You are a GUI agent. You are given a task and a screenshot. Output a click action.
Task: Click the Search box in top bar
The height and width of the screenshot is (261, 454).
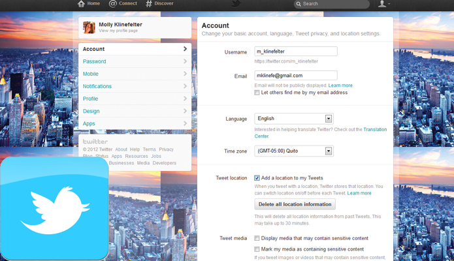tap(332, 4)
